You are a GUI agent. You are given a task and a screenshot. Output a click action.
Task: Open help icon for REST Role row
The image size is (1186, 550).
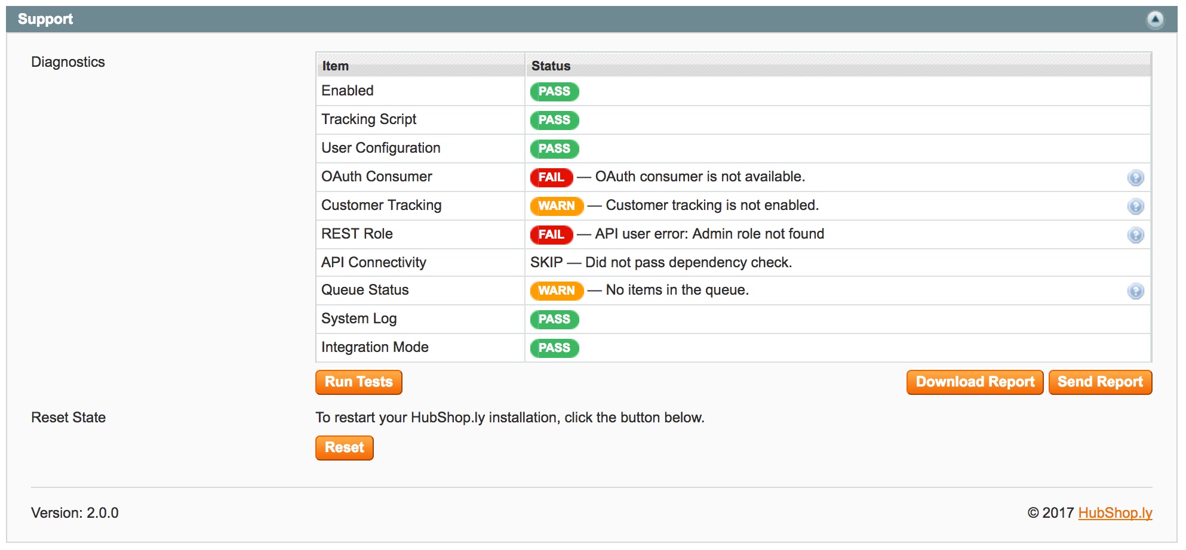[1135, 235]
